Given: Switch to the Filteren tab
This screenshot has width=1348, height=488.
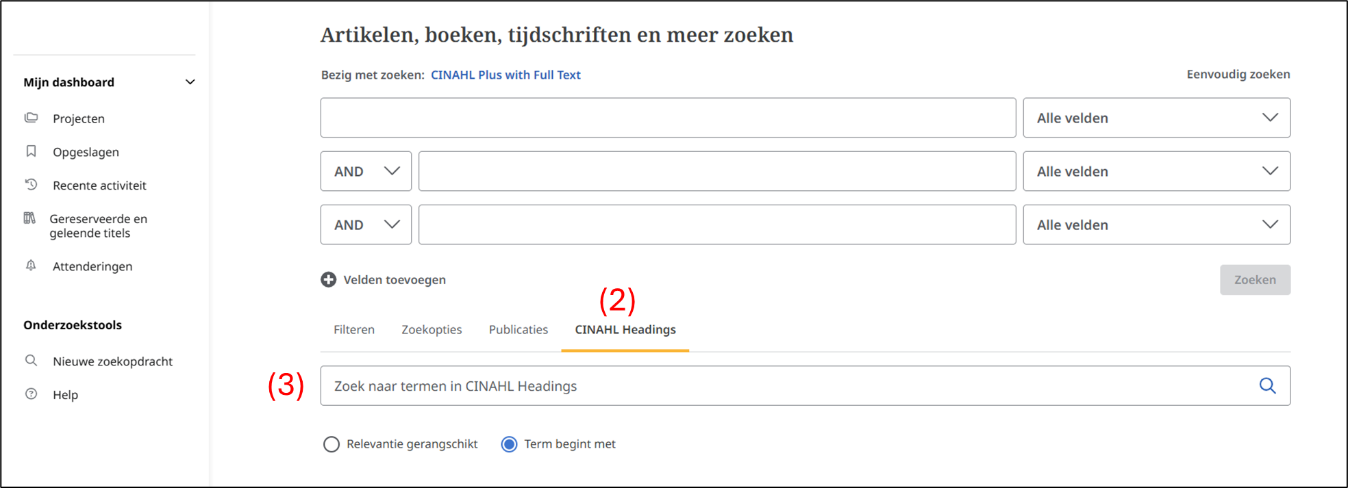Looking at the screenshot, I should coord(354,330).
